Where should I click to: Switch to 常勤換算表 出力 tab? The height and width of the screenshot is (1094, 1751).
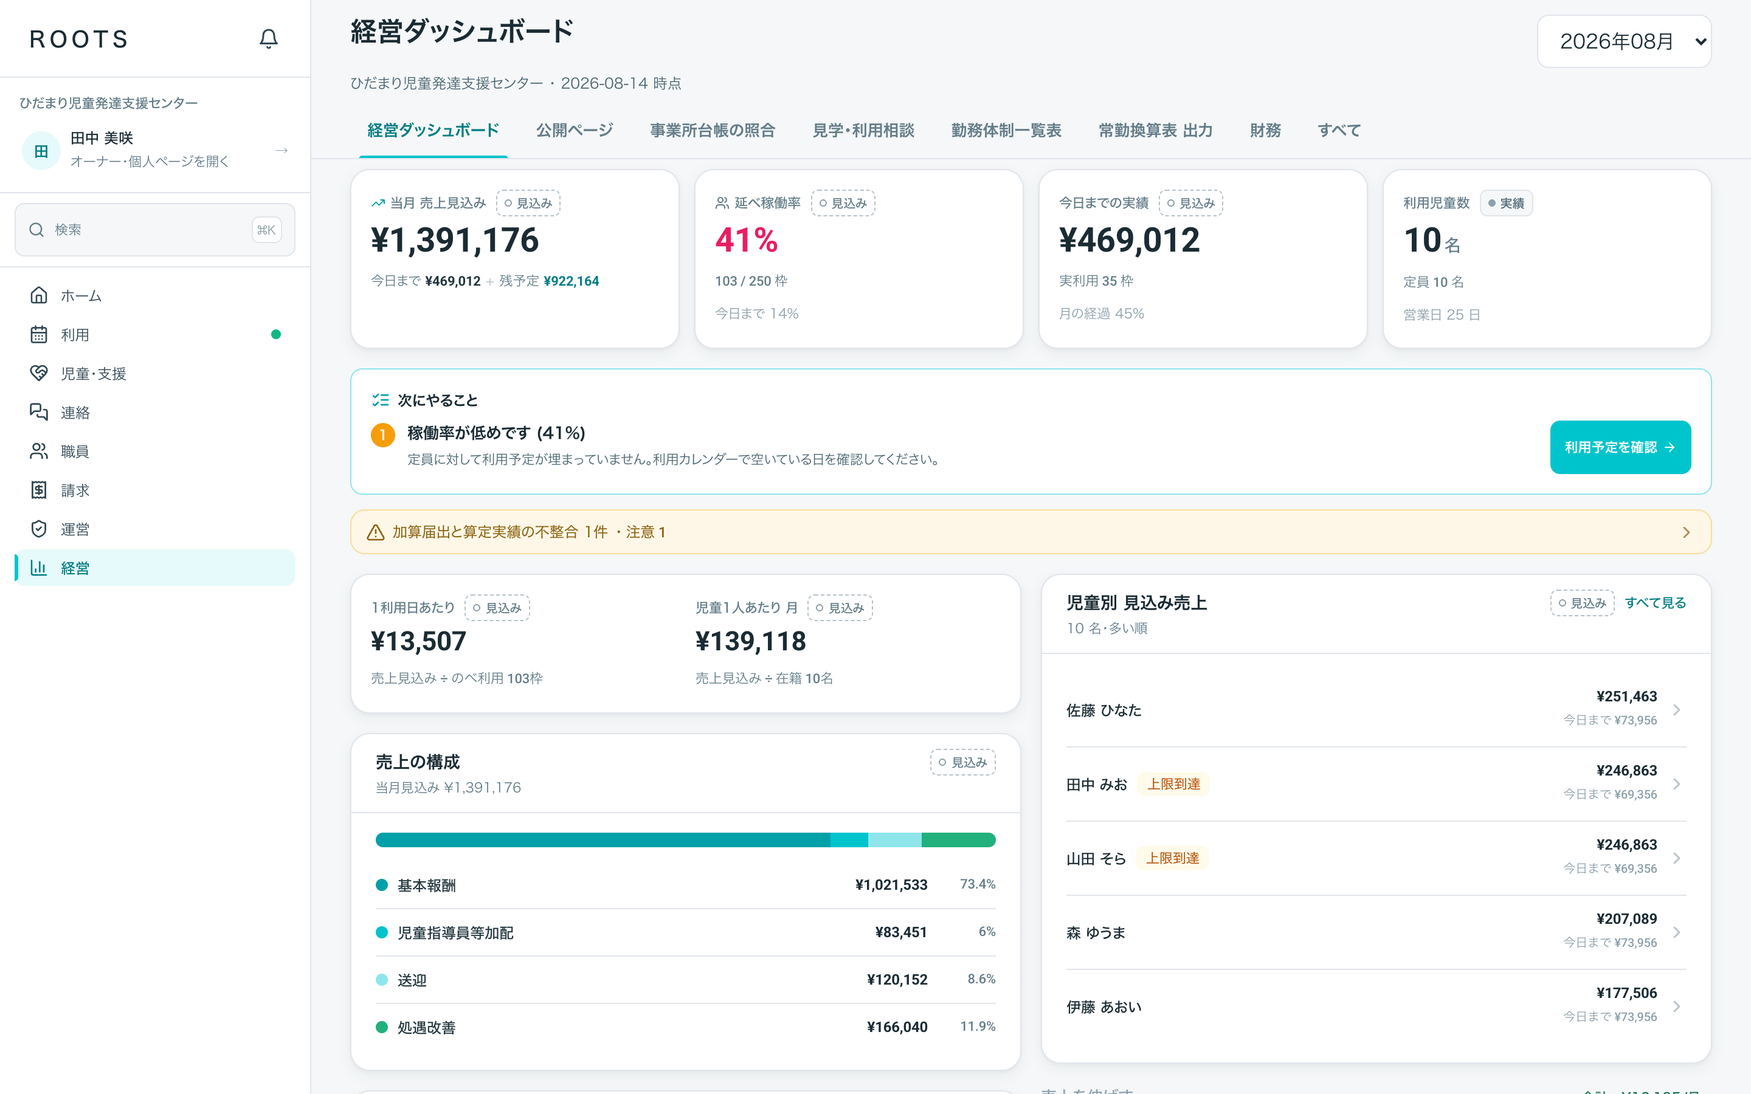point(1156,130)
